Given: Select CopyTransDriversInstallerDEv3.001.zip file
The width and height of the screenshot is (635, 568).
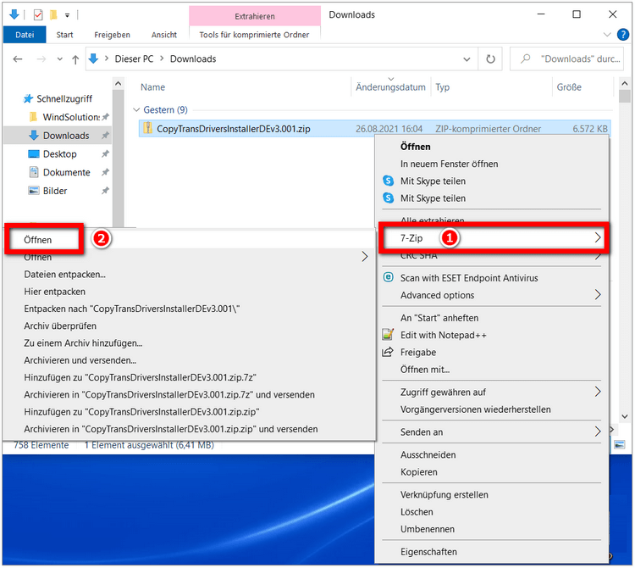Looking at the screenshot, I should (374, 129).
